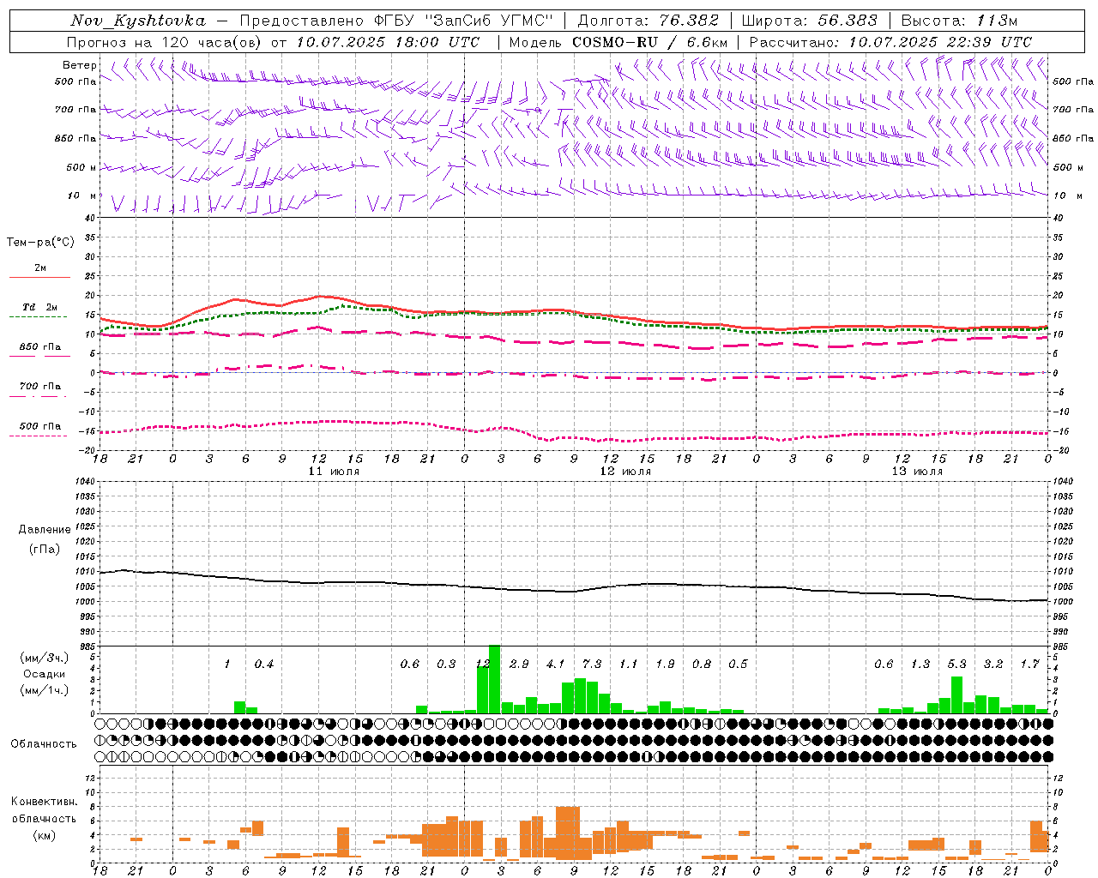This screenshot has height=878, width=1098.
Task: Click the 0.4 precipitation total
Action: click(x=263, y=665)
